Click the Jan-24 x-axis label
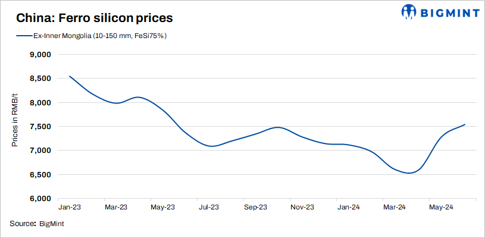 [348, 208]
